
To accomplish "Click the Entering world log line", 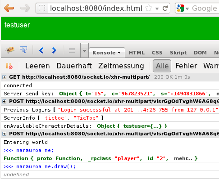I will click(26, 142).
